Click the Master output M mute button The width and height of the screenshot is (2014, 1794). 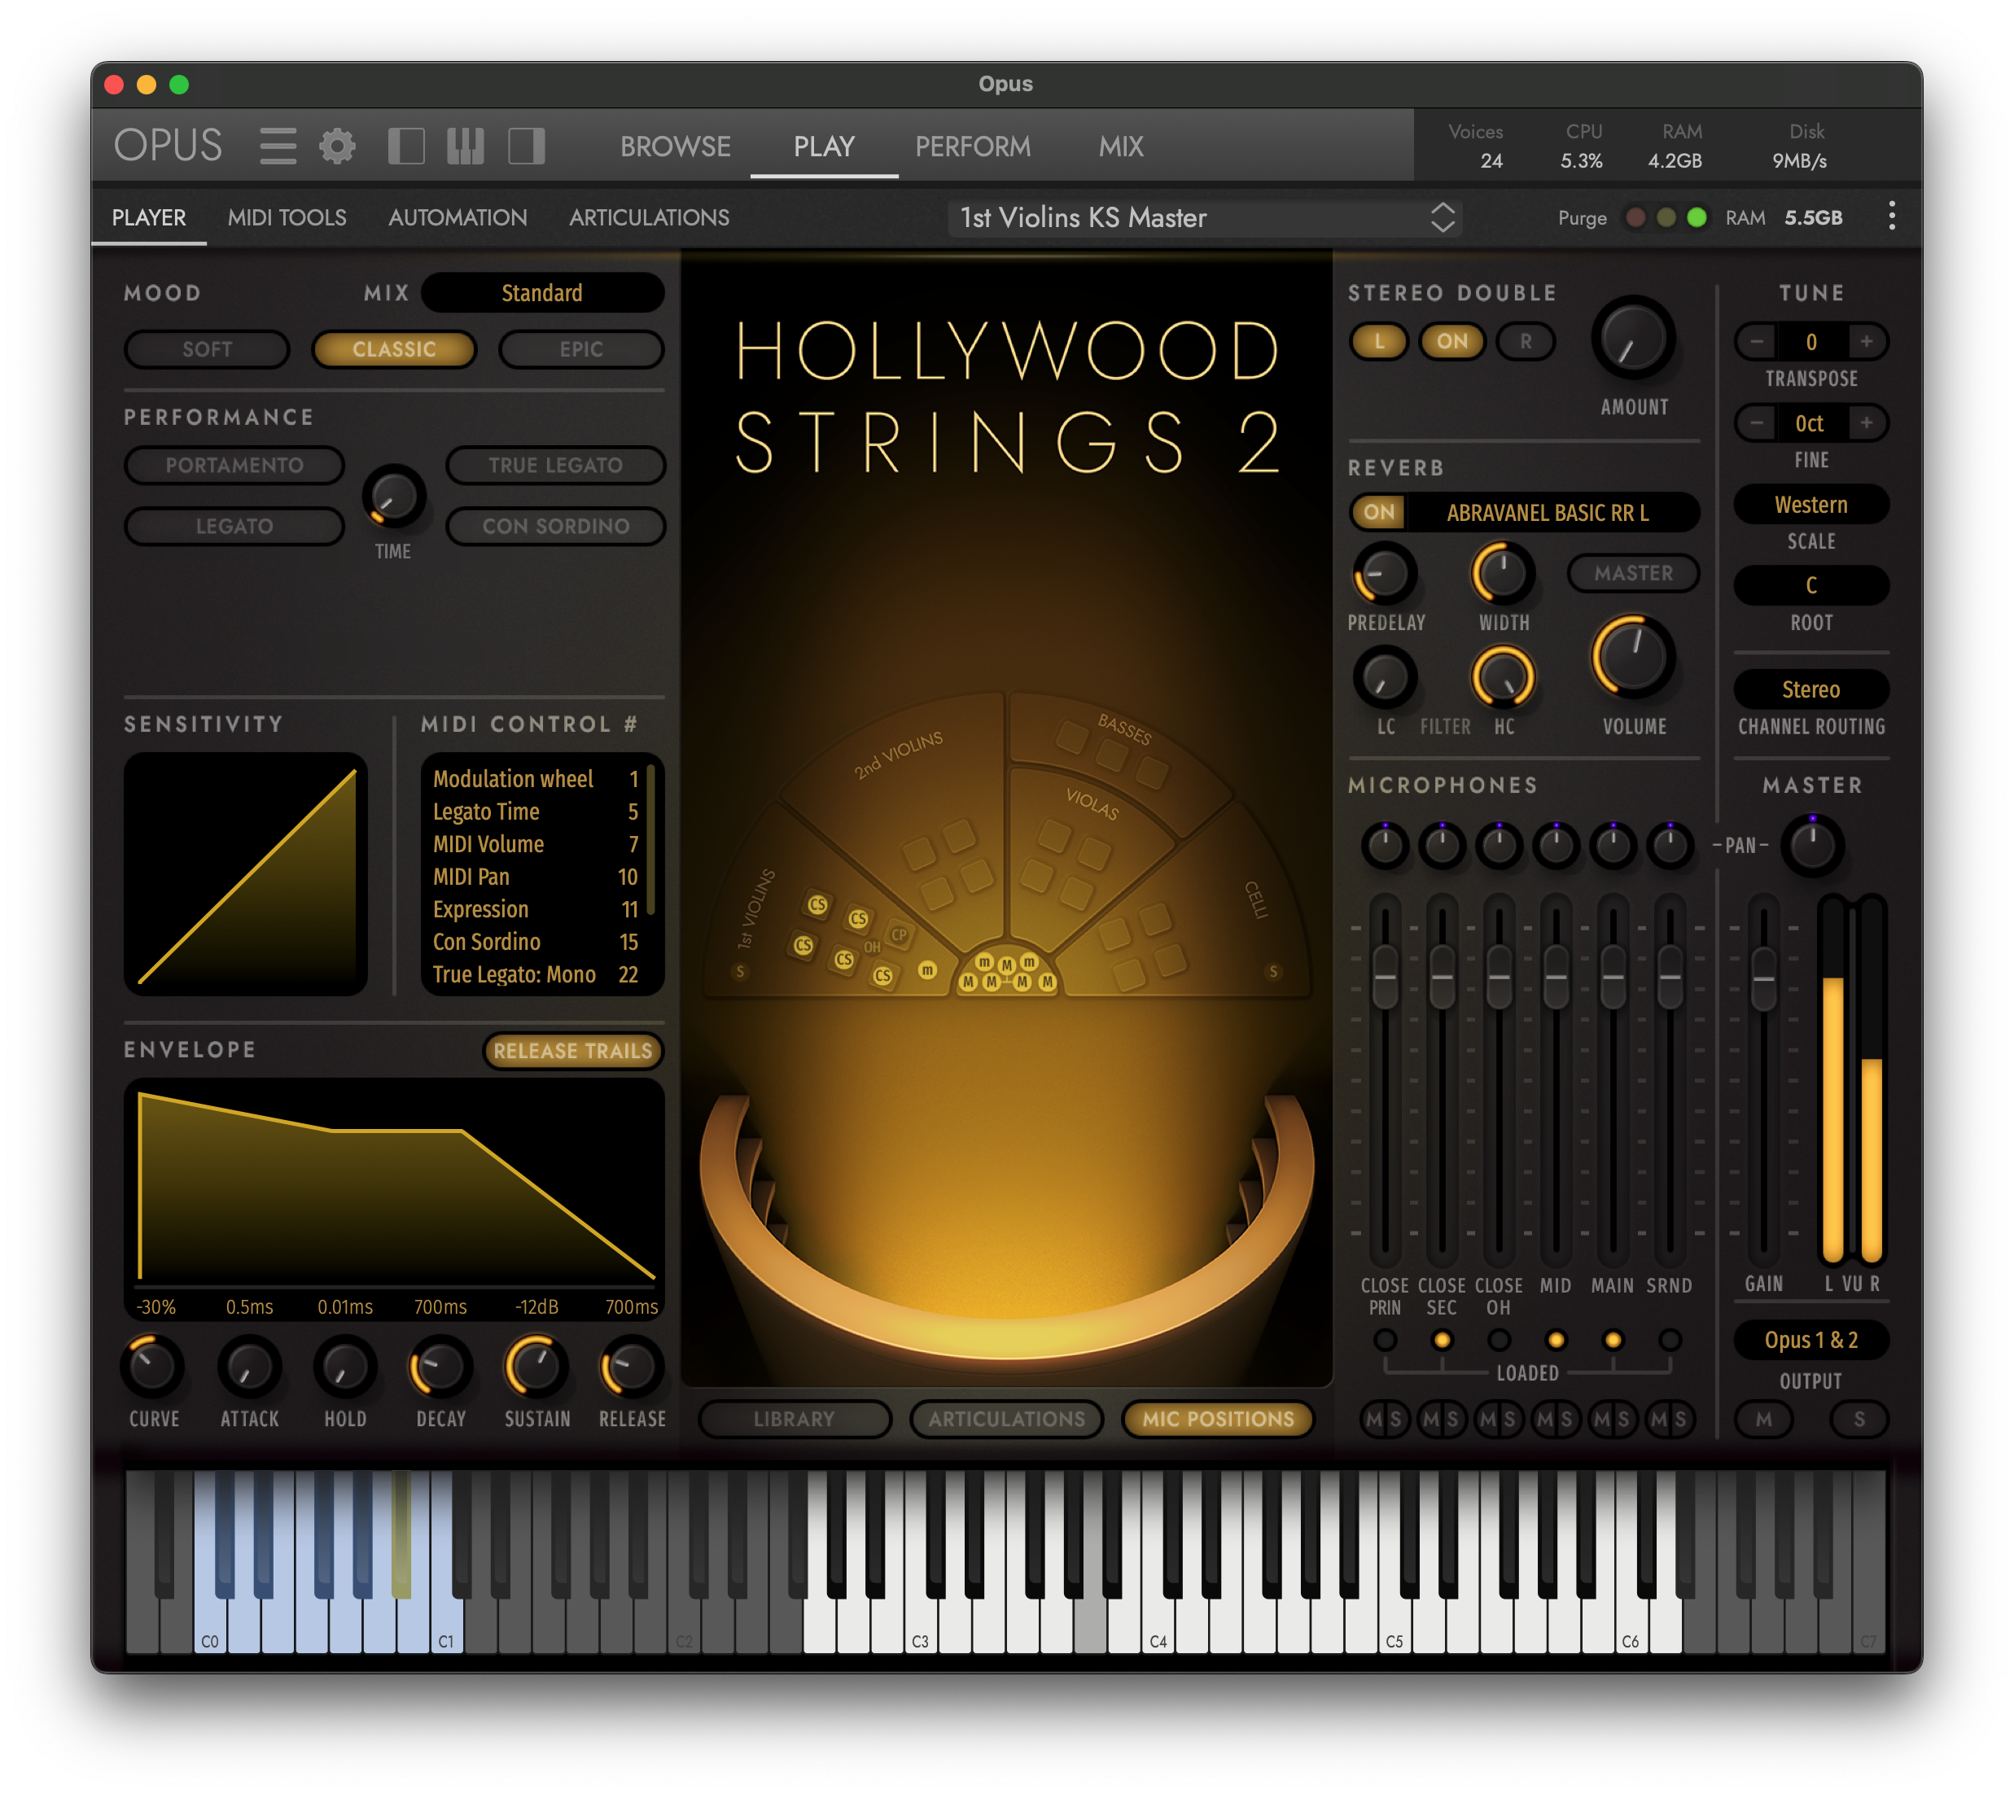click(1763, 1420)
